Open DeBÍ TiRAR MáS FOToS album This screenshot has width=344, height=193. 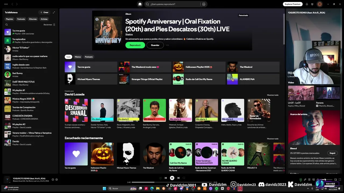[30, 83]
